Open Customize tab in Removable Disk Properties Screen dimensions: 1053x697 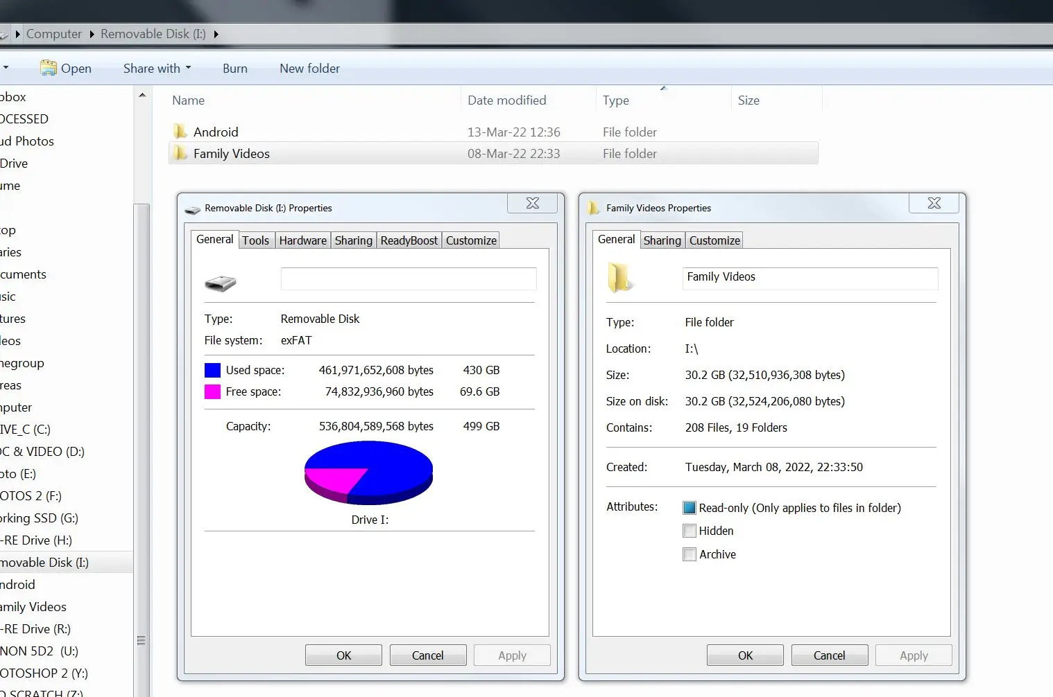click(x=471, y=240)
